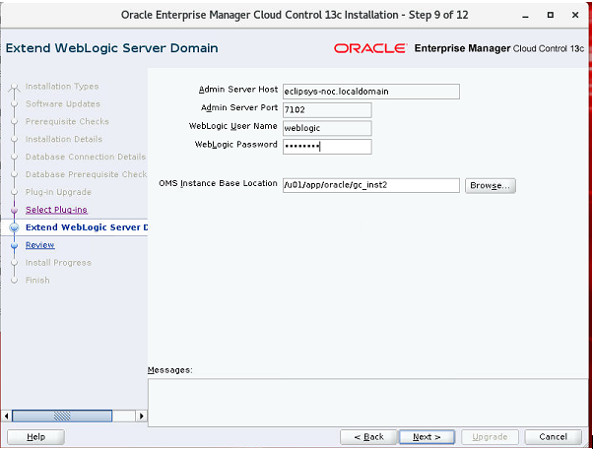
Task: Click the Select Plug-ins step bullet icon
Action: point(14,211)
